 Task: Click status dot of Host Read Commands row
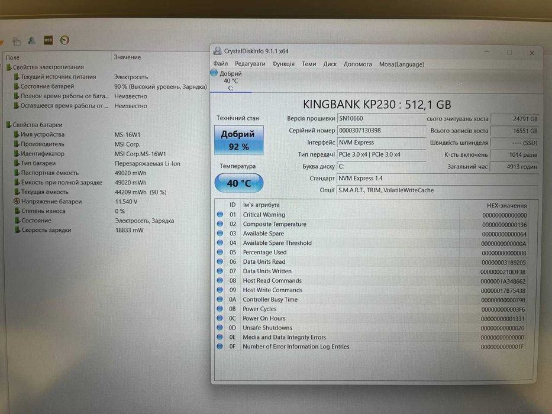(x=220, y=280)
